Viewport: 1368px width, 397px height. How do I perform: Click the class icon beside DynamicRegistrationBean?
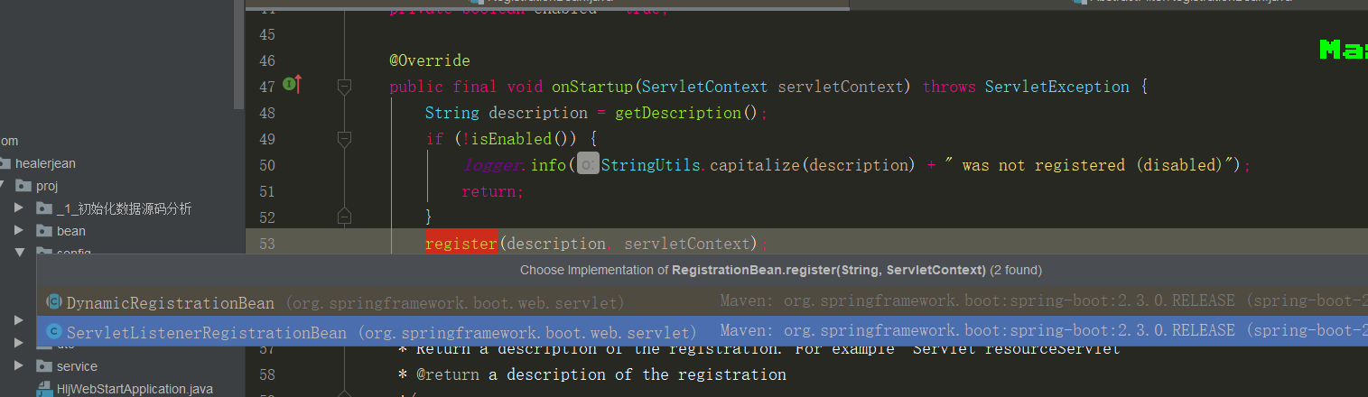[x=54, y=302]
